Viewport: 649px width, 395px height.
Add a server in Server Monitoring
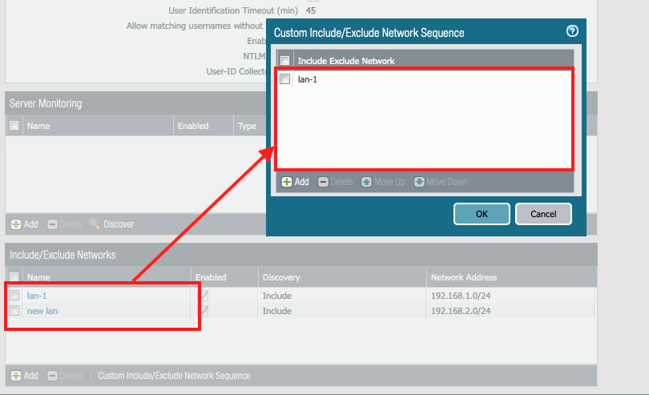coord(24,224)
